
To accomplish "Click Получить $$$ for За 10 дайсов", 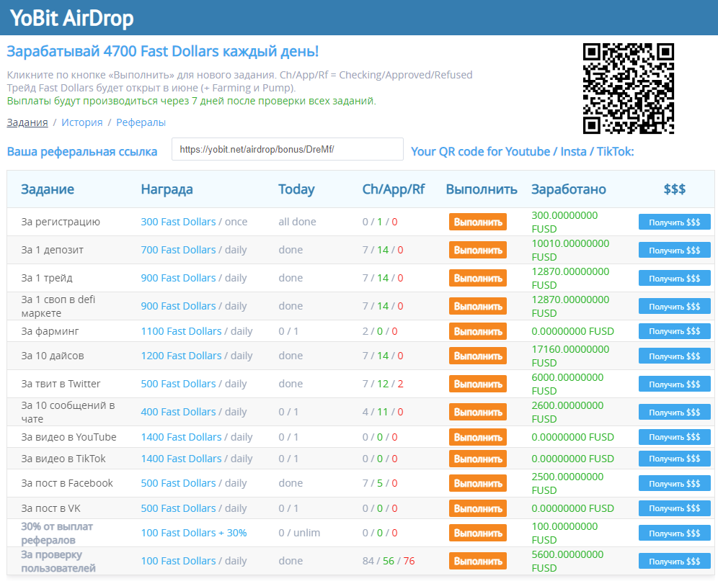I will point(674,355).
